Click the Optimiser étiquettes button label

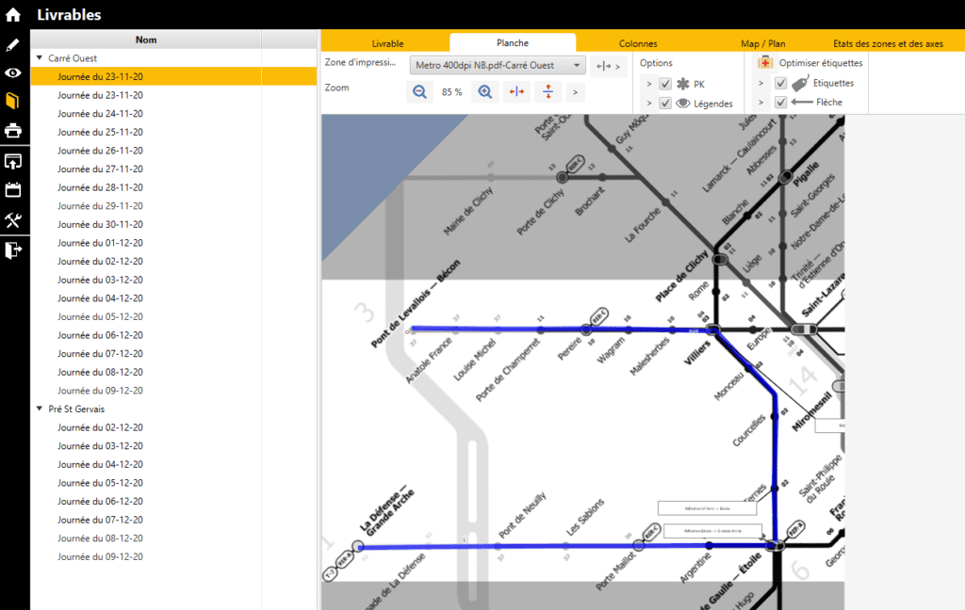click(x=821, y=63)
